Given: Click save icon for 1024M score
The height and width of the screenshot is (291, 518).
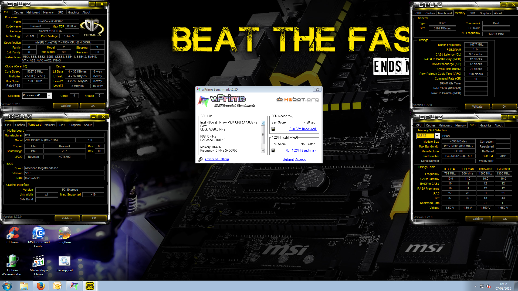Looking at the screenshot, I should click(x=273, y=150).
